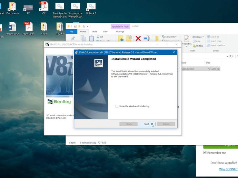Viewport: 238px width, 178px height.
Task: Click the disabled Back button in wizard
Action: click(128, 124)
